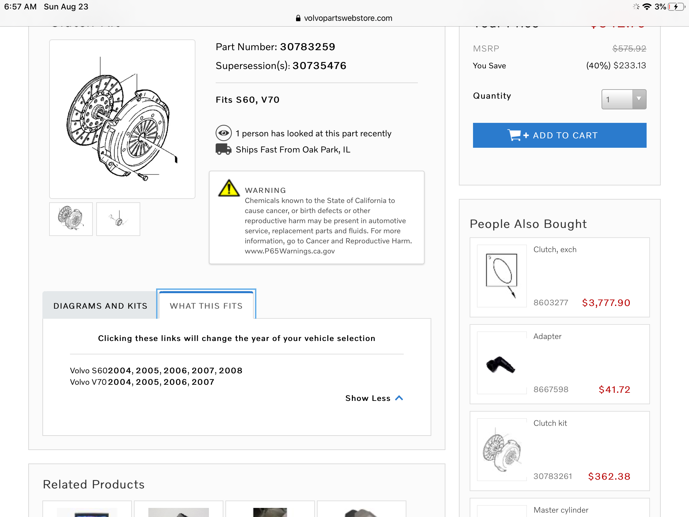Screen dimensions: 689x517
Task: Switch to Diagrams and Kits tab
Action: 100,306
